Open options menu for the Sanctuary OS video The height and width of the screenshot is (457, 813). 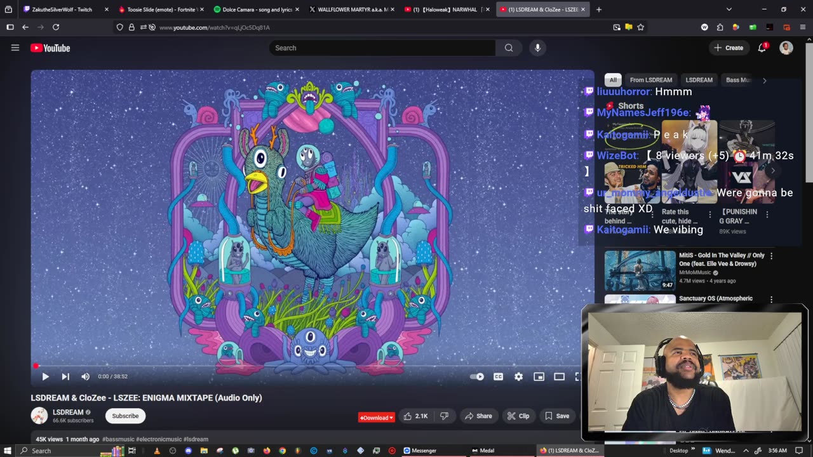pos(771,299)
